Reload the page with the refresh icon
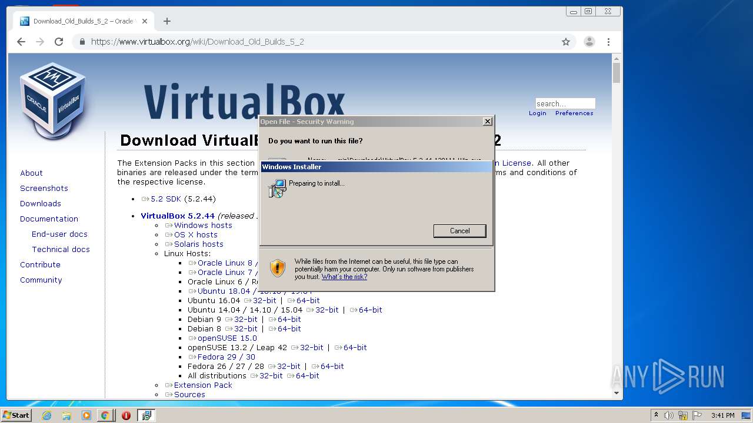The height and width of the screenshot is (423, 753). [59, 42]
